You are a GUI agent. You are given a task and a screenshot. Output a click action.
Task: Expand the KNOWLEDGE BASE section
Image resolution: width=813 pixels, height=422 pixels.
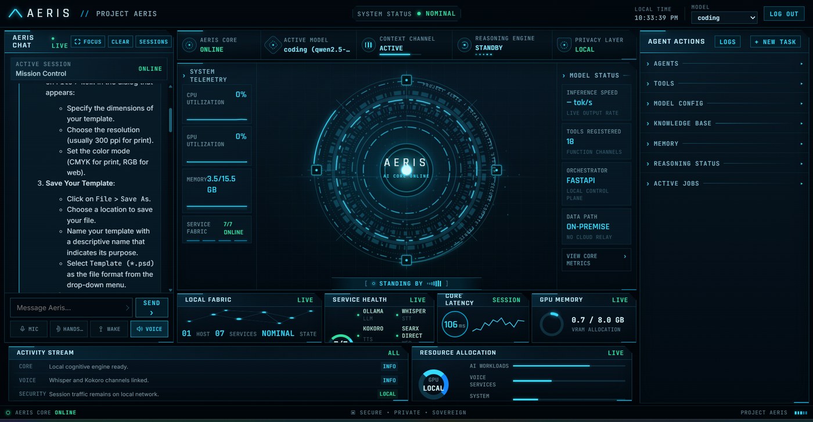point(725,124)
